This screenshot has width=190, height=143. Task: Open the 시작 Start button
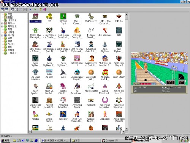[5, 140]
